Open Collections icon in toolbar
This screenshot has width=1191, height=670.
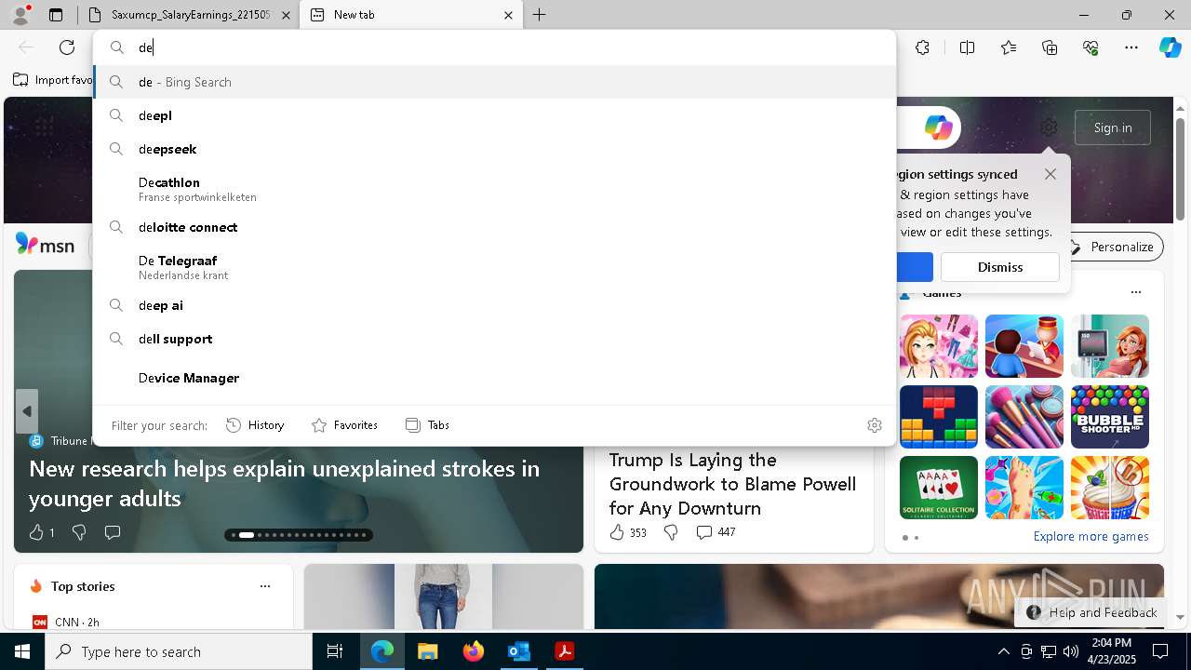pyautogui.click(x=1050, y=47)
